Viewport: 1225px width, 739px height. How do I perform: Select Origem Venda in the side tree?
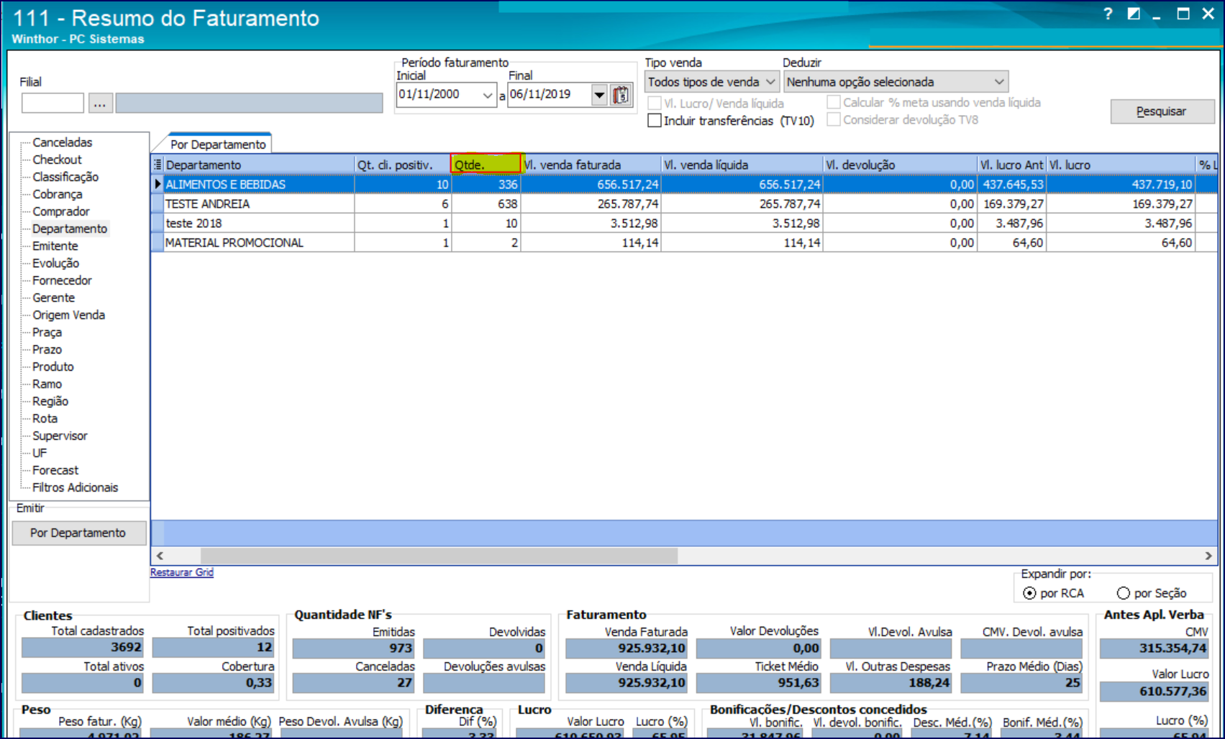[68, 315]
